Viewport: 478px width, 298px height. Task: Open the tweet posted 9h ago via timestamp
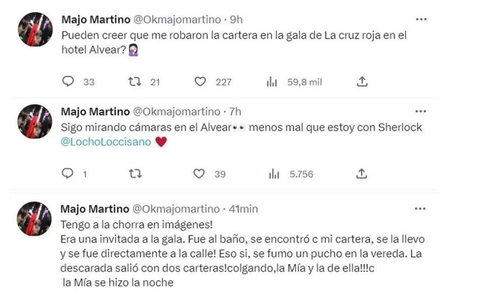237,18
